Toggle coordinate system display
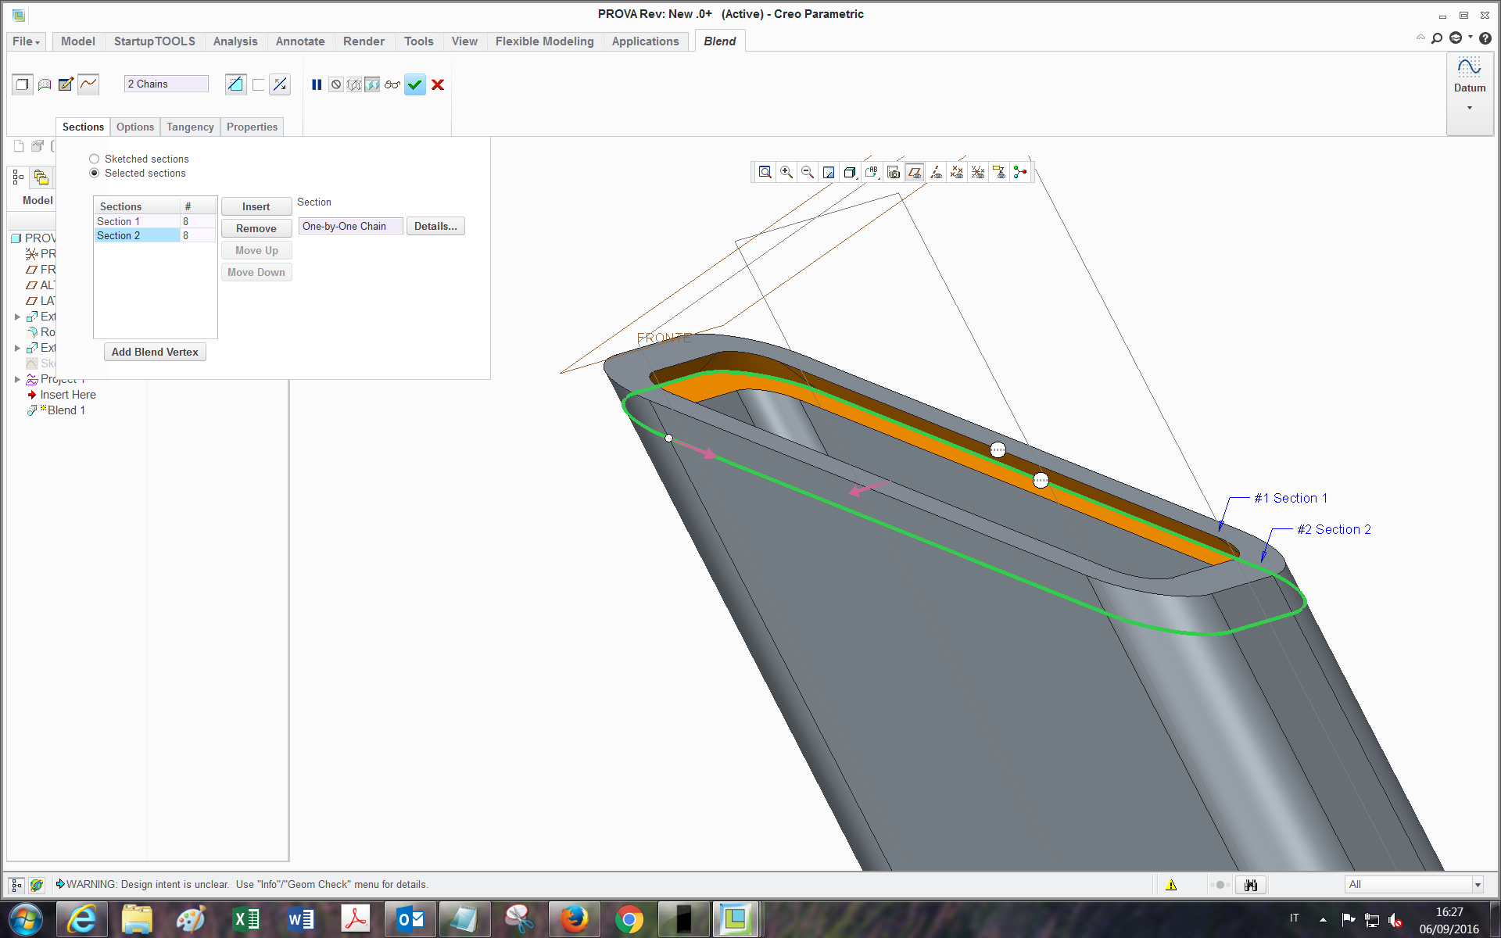This screenshot has width=1501, height=938. (x=978, y=172)
